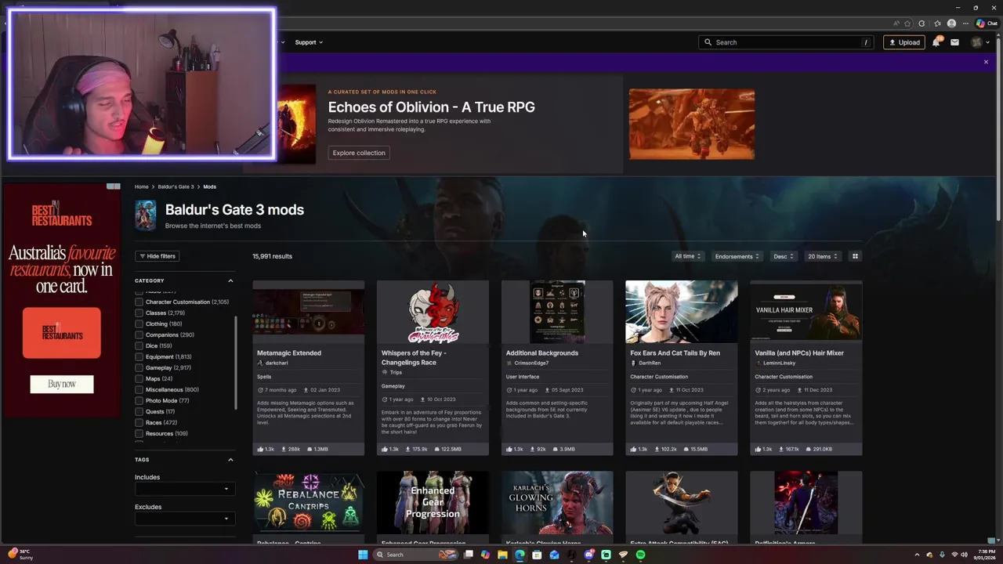Click the Explore collection button

pos(359,153)
